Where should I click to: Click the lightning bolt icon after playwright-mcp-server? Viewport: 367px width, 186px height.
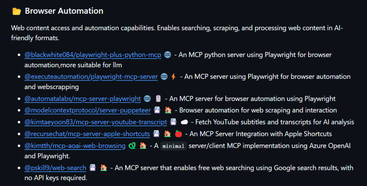[173, 77]
